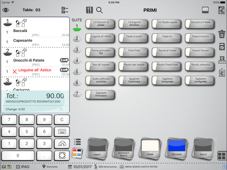Image resolution: width=227 pixels, height=170 pixels.
Task: Switch to ANTIPASTI SNACK category
Action: point(124,149)
